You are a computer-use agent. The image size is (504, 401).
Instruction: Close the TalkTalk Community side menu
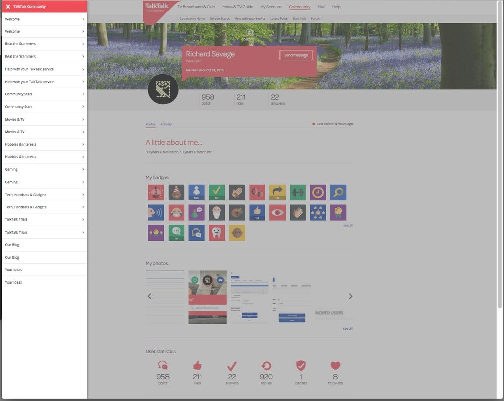pos(8,7)
